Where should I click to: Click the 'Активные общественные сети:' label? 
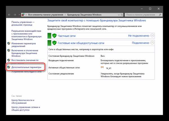point(64,68)
